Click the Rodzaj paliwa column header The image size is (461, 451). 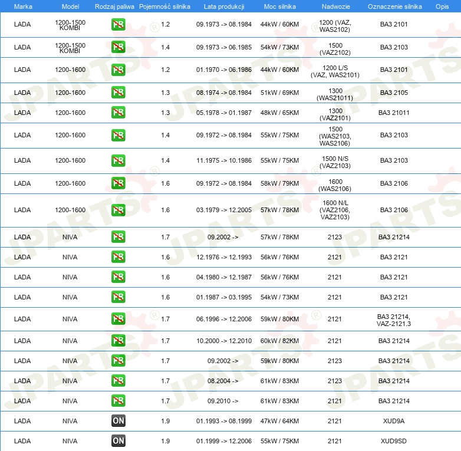pos(114,6)
